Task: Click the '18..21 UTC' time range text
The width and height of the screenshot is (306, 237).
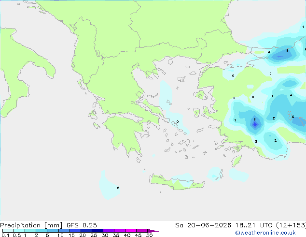Action: tap(254, 225)
